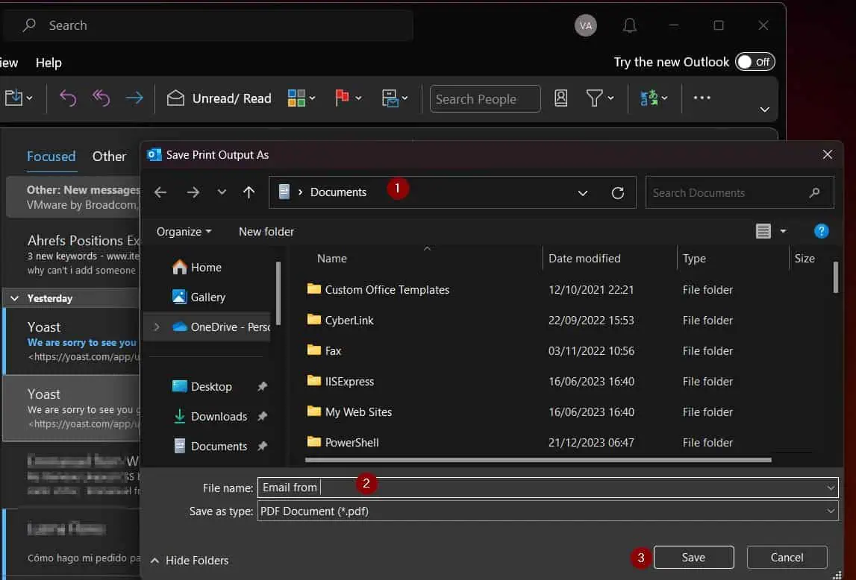This screenshot has height=580, width=856.
Task: Collapse the Yesterday message group
Action: pyautogui.click(x=15, y=298)
